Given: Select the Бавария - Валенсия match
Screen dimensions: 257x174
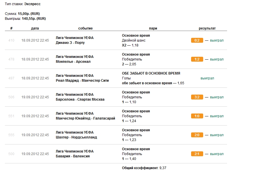Looking at the screenshot, I should (x=73, y=156).
